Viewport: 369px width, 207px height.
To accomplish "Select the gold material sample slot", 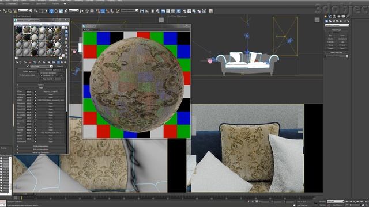I will point(58,30).
